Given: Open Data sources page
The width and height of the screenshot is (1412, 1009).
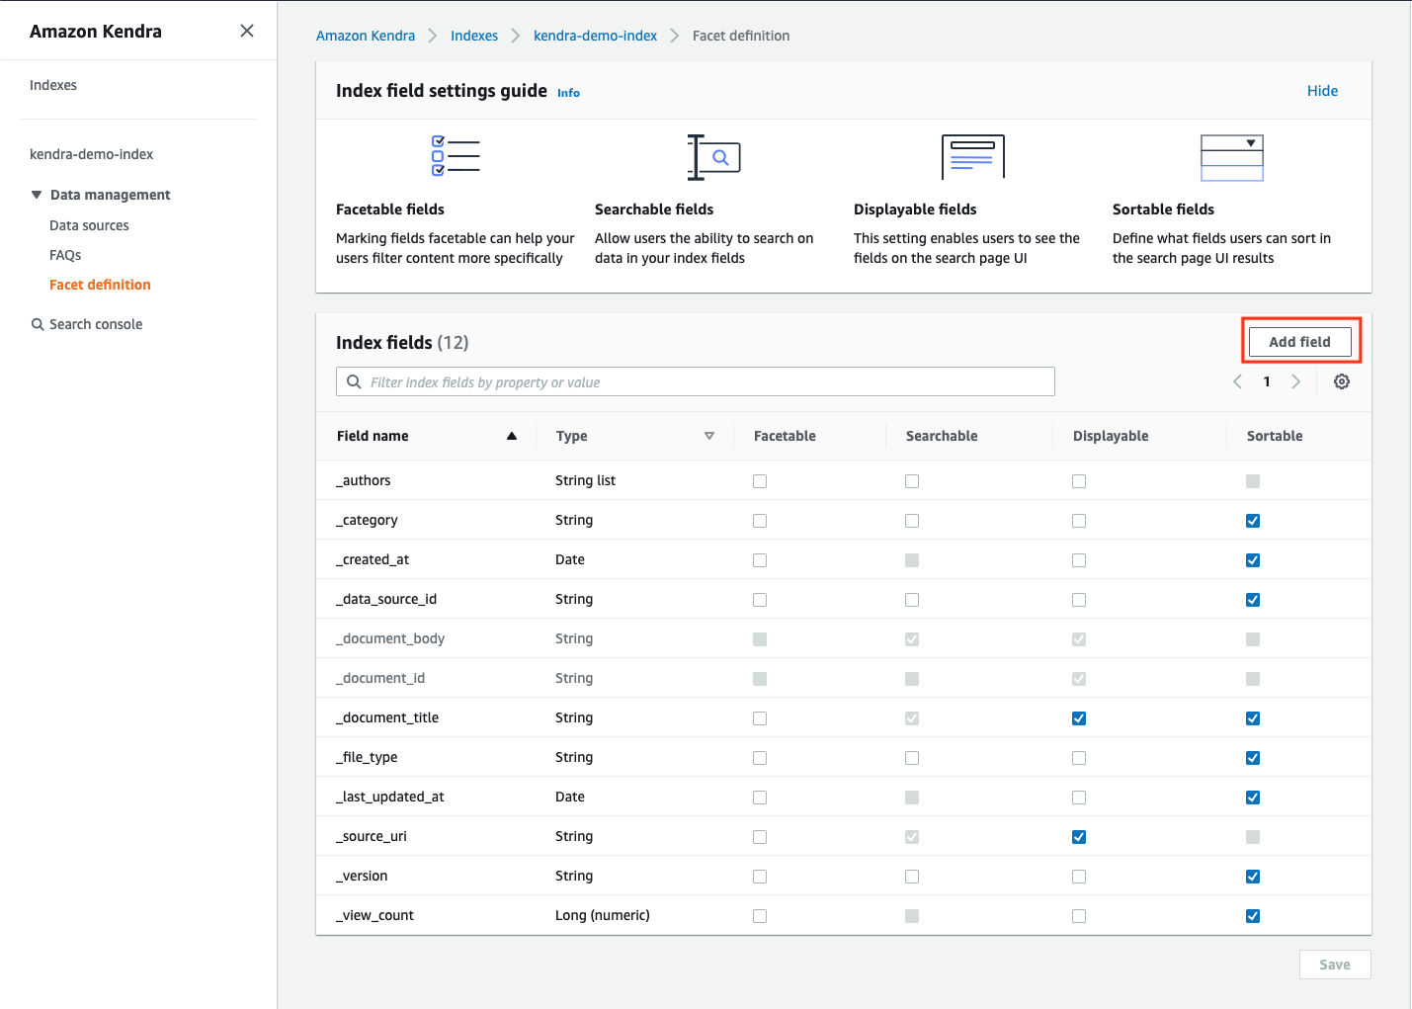Looking at the screenshot, I should point(89,225).
